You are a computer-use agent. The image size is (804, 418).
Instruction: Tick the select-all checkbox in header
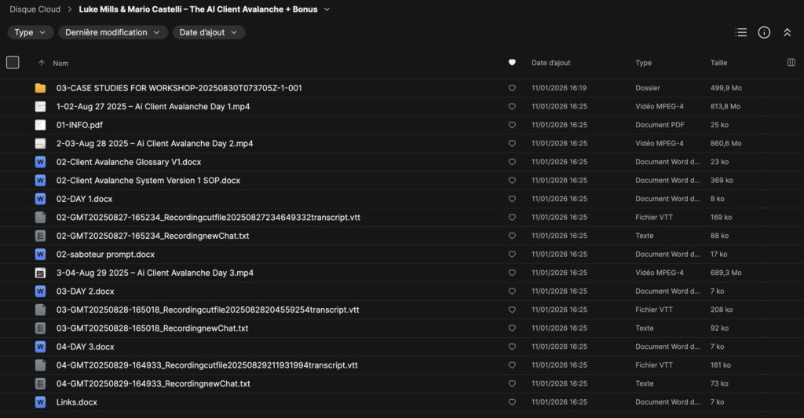pos(13,63)
